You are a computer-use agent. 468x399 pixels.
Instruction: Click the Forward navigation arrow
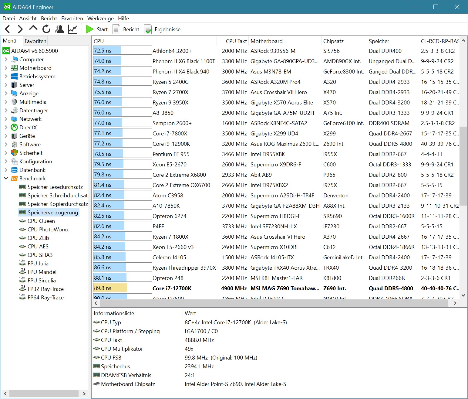tap(20, 29)
